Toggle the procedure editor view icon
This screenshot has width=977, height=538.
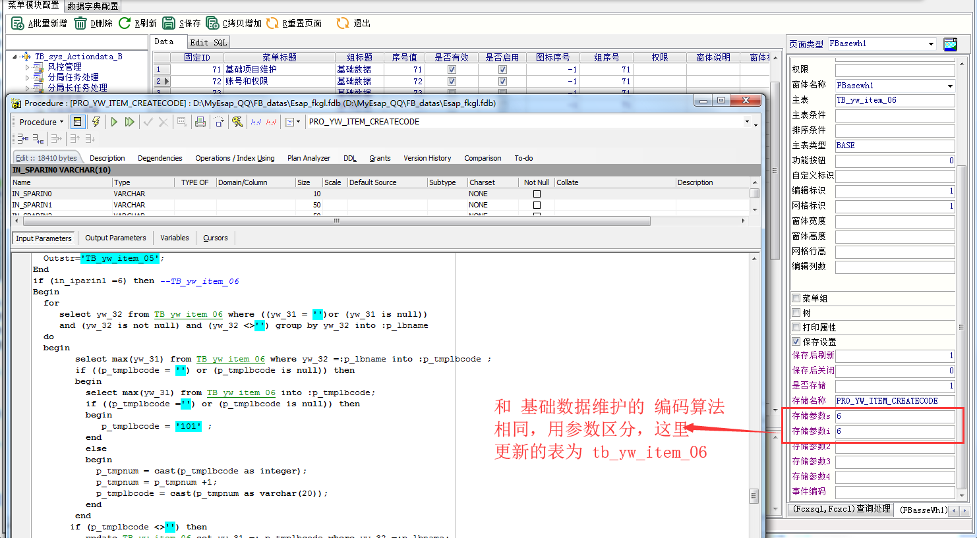point(78,122)
